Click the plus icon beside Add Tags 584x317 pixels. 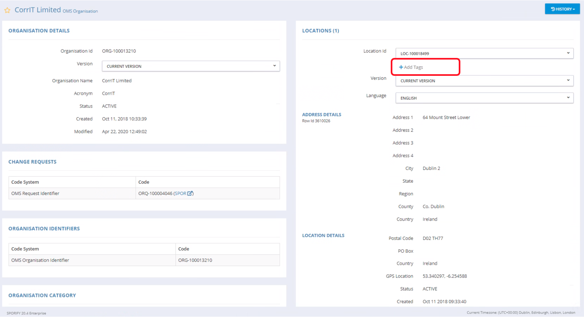click(401, 67)
